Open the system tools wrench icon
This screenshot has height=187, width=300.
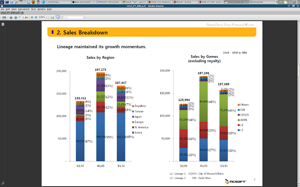[x=16, y=2]
